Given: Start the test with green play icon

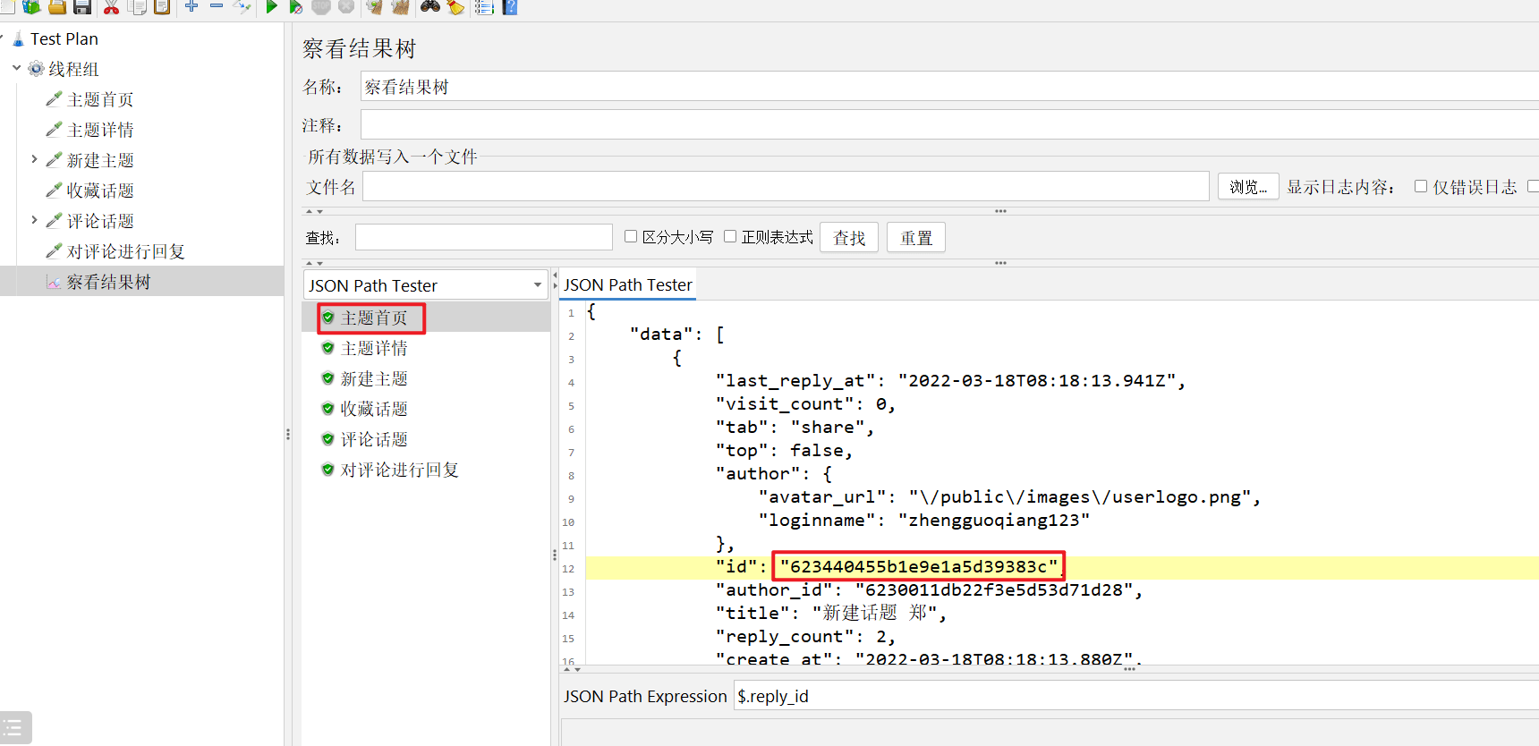Looking at the screenshot, I should click(x=271, y=6).
